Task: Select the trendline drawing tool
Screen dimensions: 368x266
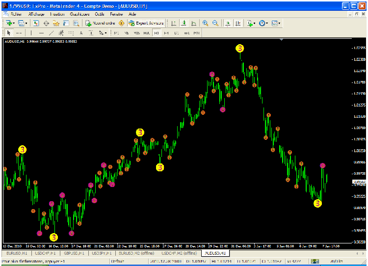Action: [51, 33]
